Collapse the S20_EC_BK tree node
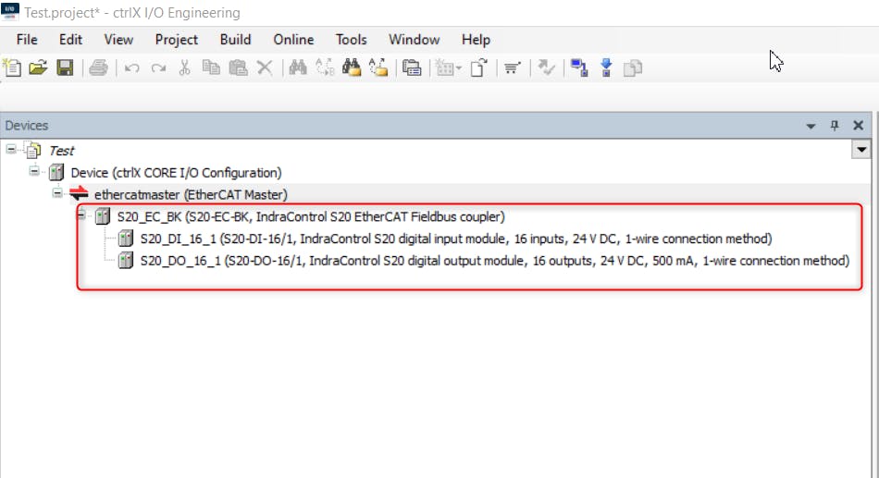 tap(81, 214)
